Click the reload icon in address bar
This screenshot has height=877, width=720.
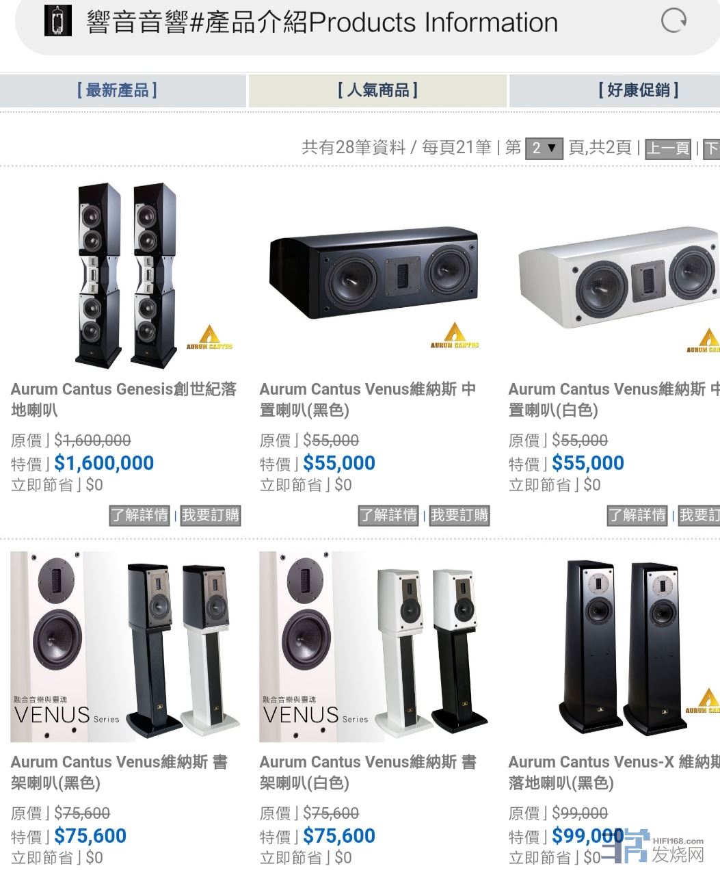tap(674, 21)
